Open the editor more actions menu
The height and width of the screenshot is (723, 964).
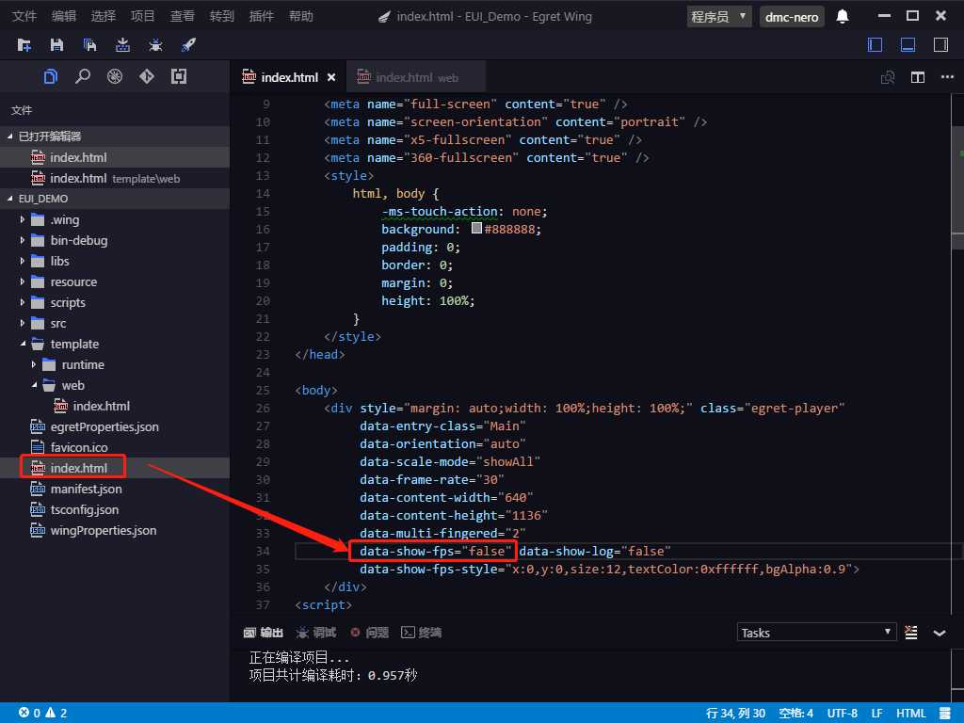click(x=947, y=77)
